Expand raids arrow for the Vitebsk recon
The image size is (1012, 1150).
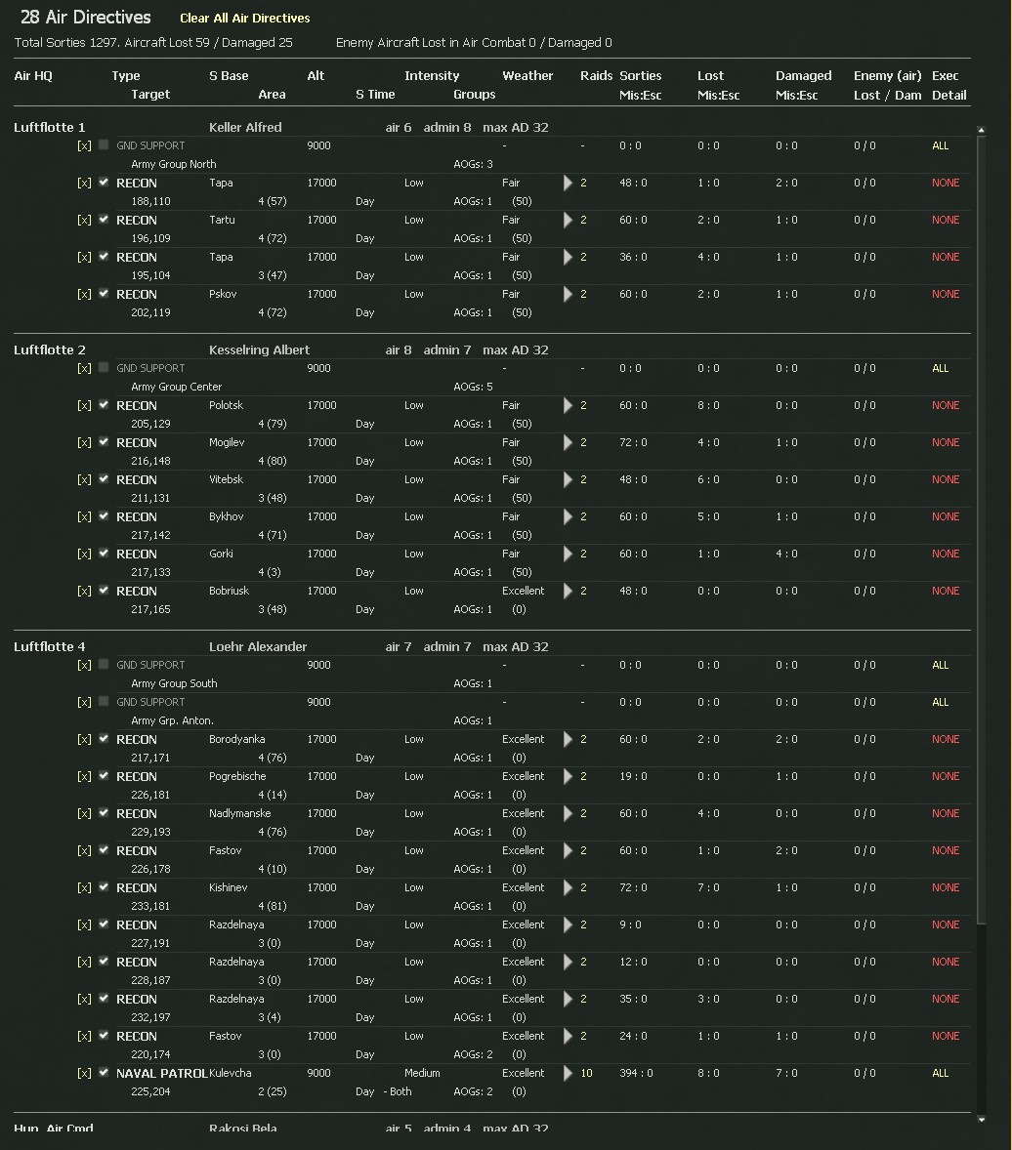point(568,480)
